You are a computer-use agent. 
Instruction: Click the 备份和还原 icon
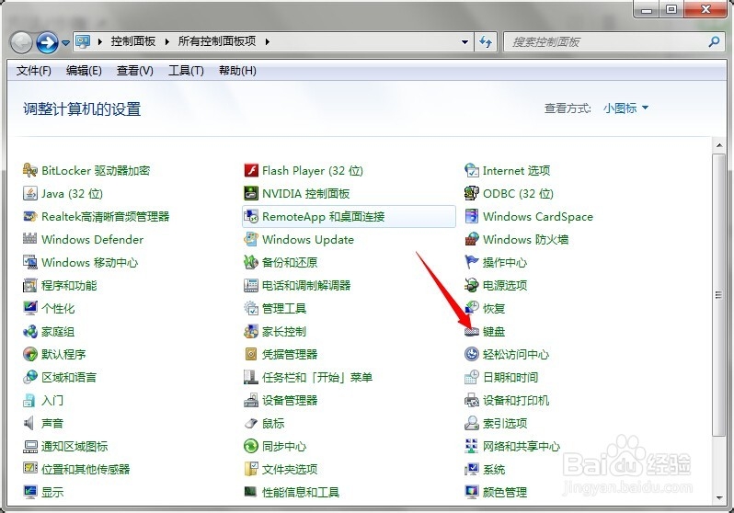251,262
